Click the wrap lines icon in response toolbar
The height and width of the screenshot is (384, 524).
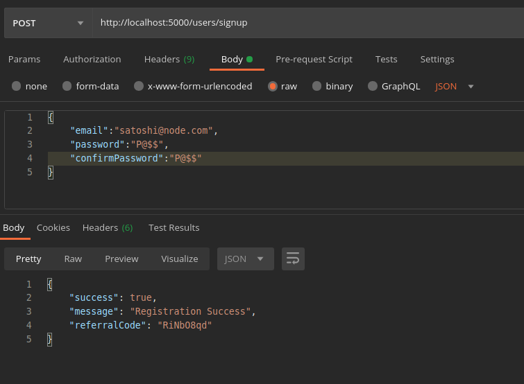click(x=293, y=259)
